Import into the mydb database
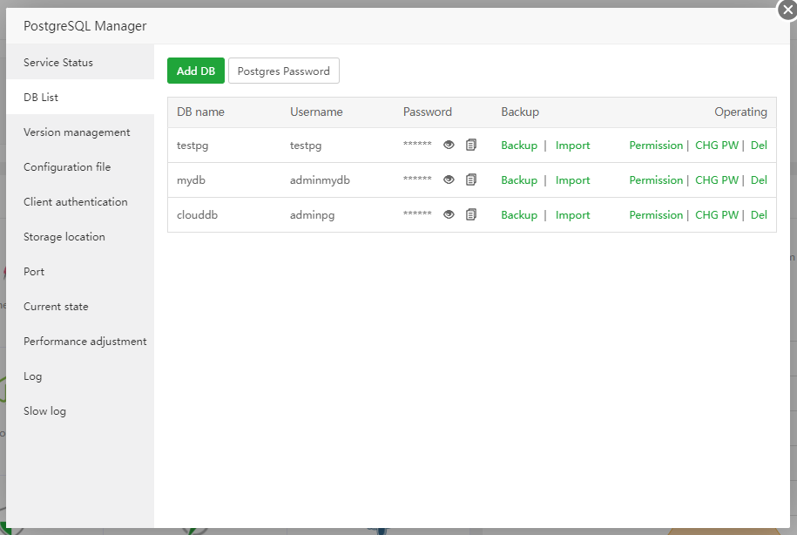The image size is (797, 535). coord(572,180)
